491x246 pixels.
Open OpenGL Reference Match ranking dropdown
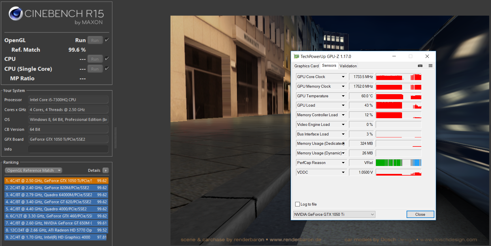point(33,171)
